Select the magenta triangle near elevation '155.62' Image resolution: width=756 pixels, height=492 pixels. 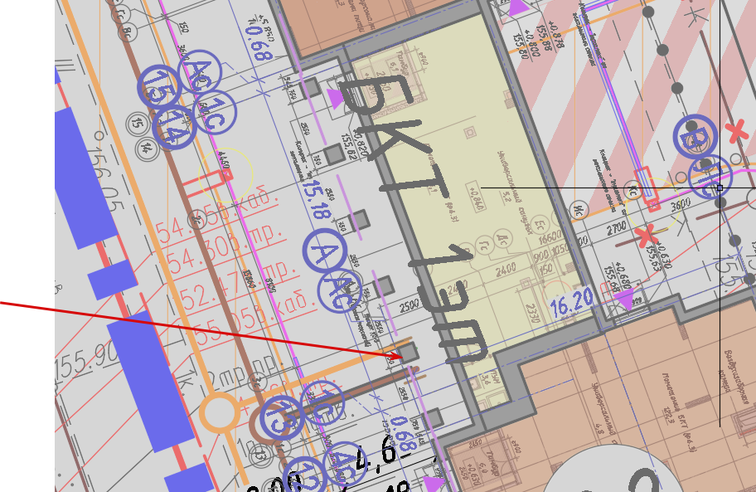coord(336,99)
